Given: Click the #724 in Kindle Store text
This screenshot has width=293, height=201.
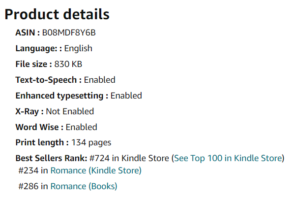Looking at the screenshot, I should 129,158.
